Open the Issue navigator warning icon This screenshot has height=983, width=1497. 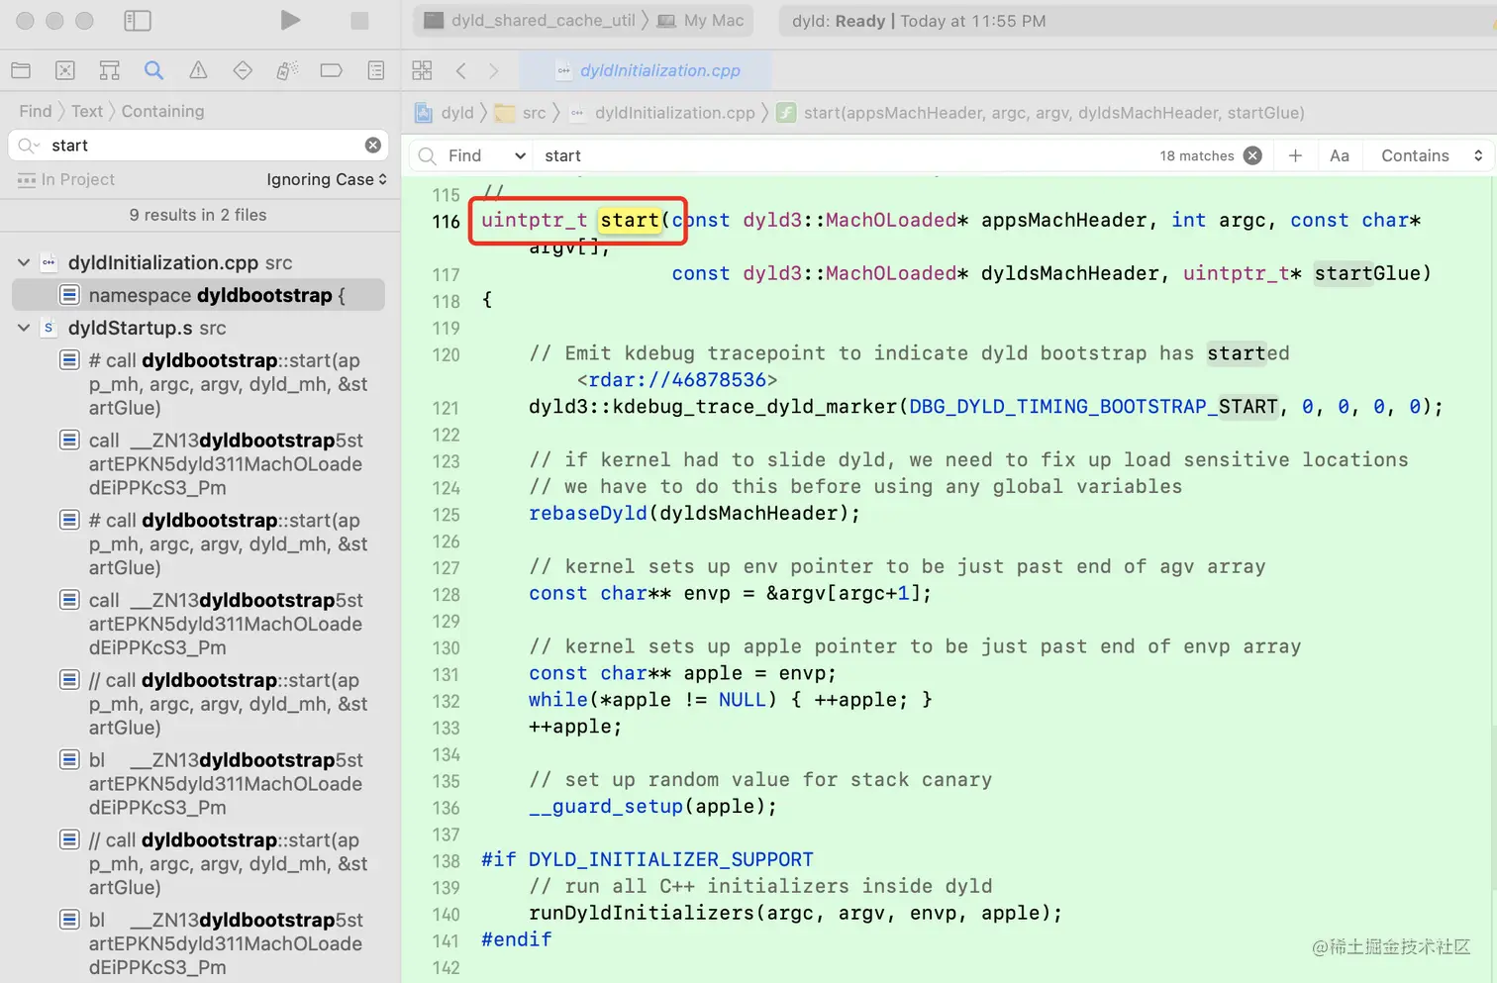(x=198, y=70)
